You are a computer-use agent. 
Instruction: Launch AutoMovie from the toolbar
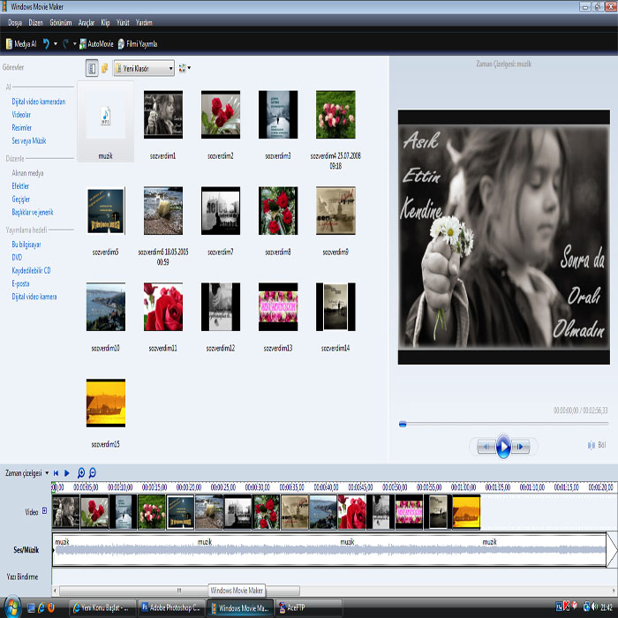coord(96,44)
